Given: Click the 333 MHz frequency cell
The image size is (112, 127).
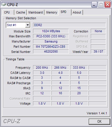Looking at the screenshot, I should click(x=79, y=68).
